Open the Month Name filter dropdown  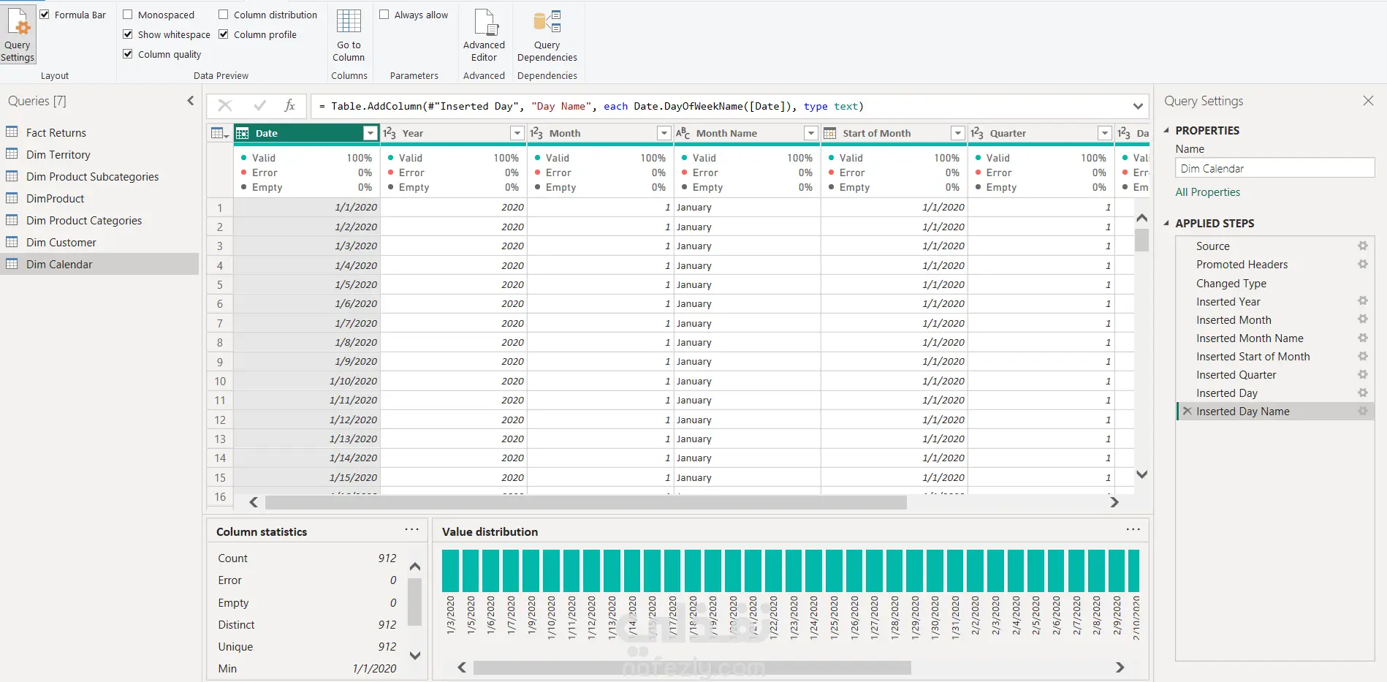[x=810, y=133]
